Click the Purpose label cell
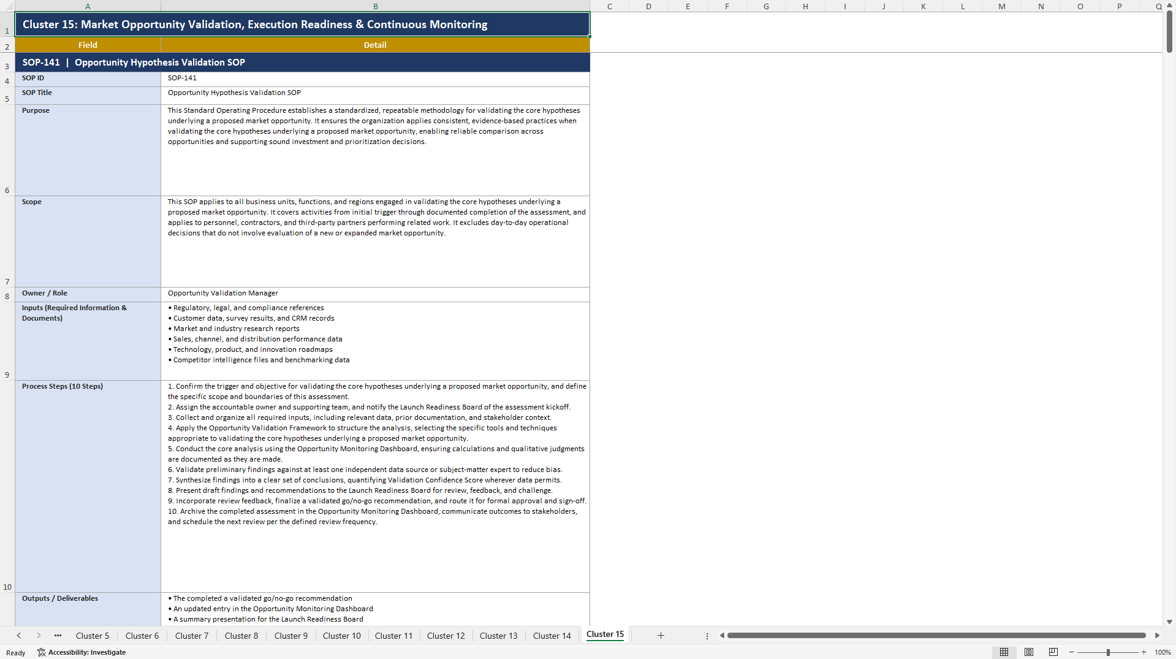The image size is (1176, 659). (88, 150)
